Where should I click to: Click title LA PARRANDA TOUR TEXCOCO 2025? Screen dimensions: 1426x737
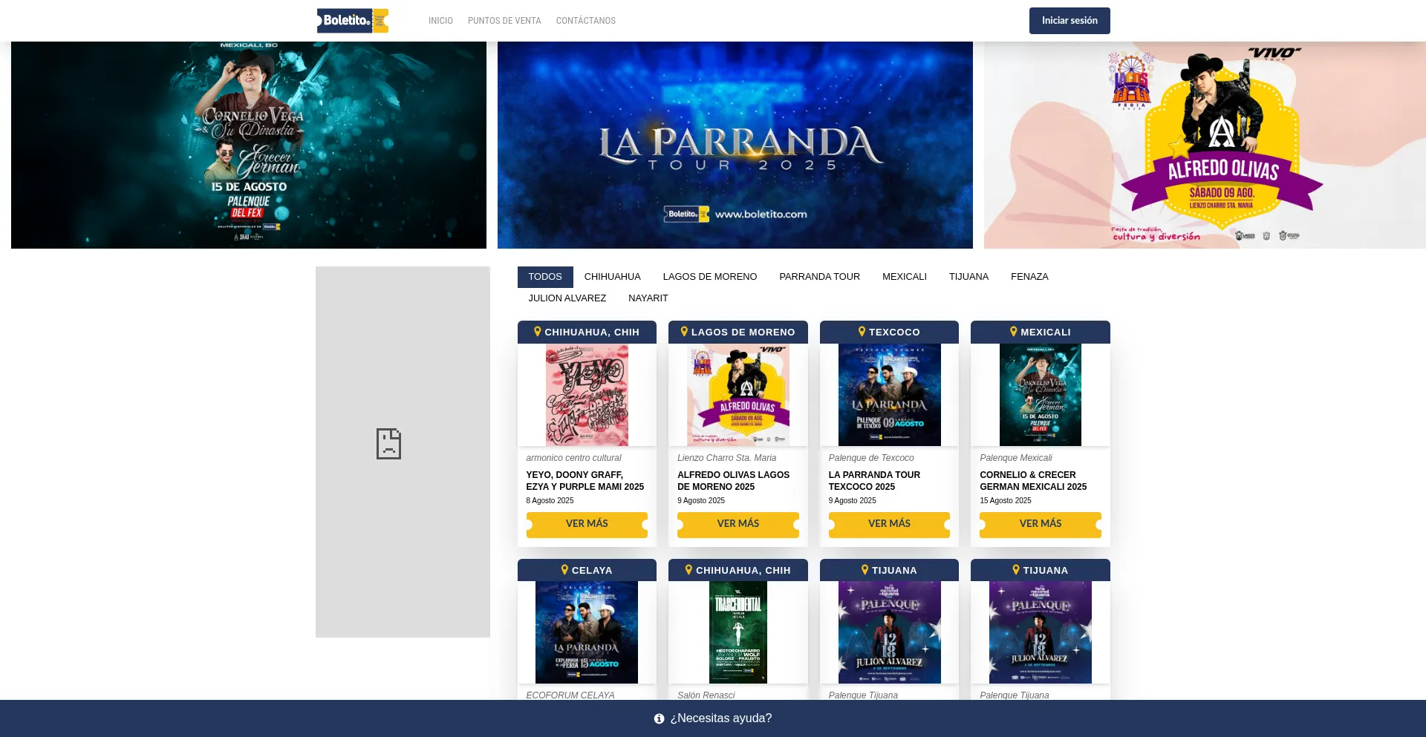coord(875,481)
